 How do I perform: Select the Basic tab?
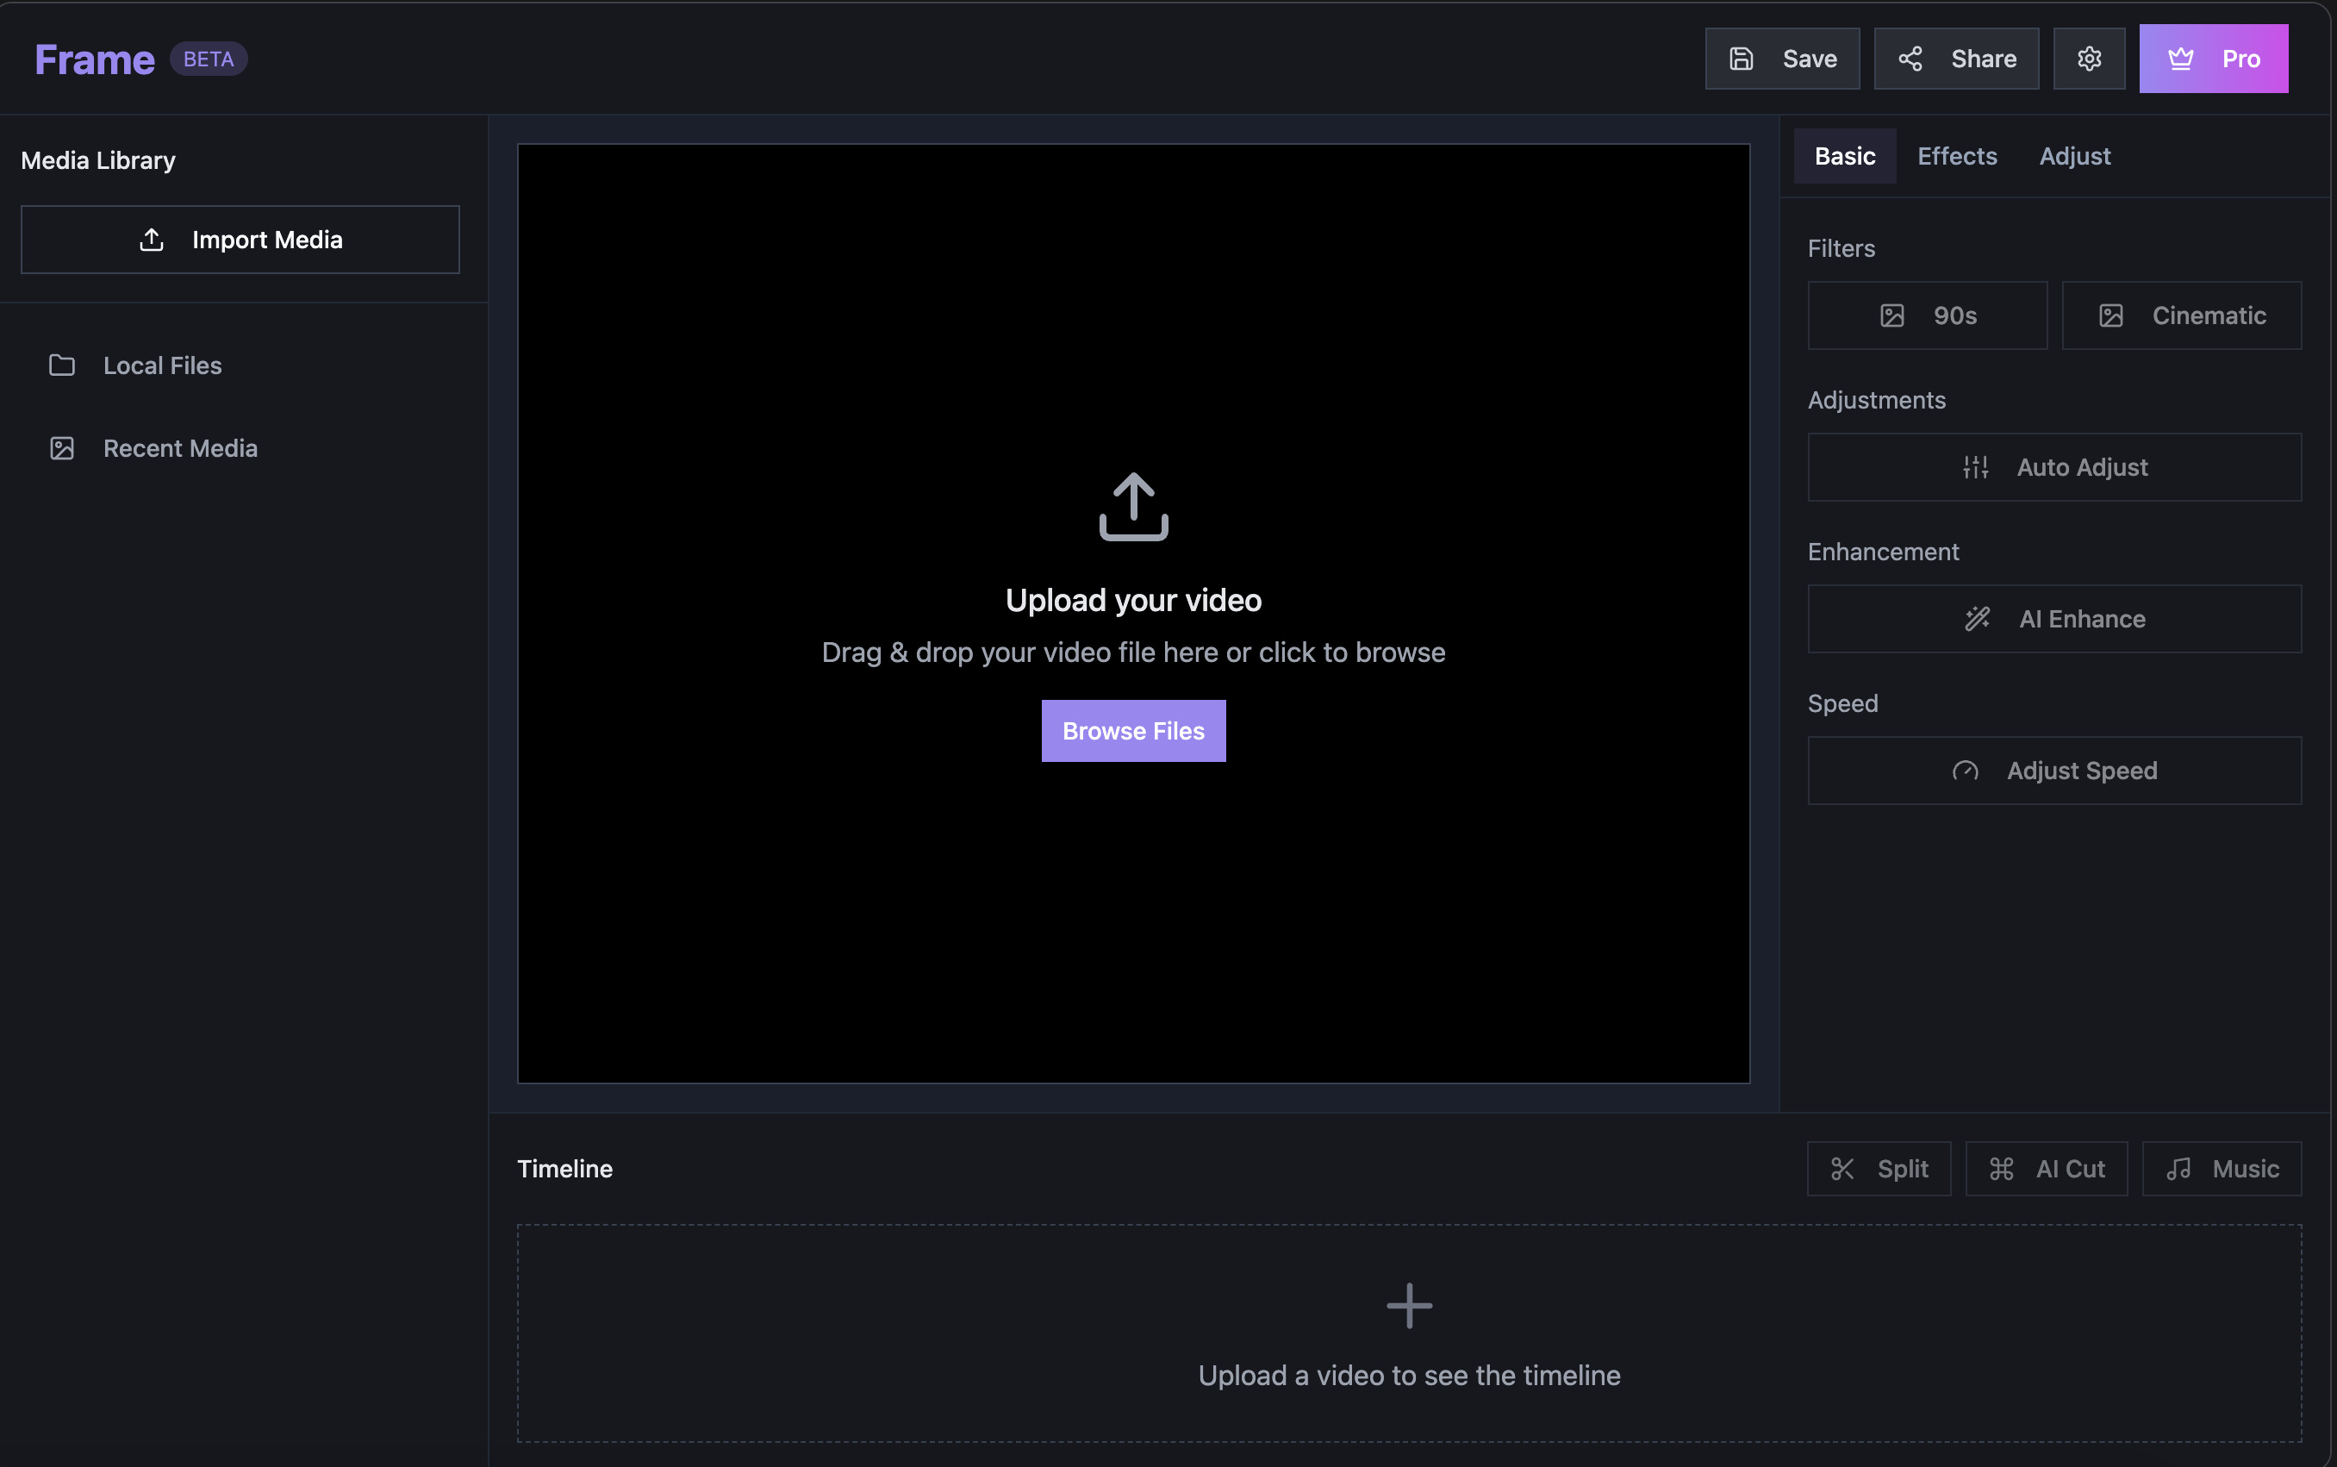pos(1844,156)
